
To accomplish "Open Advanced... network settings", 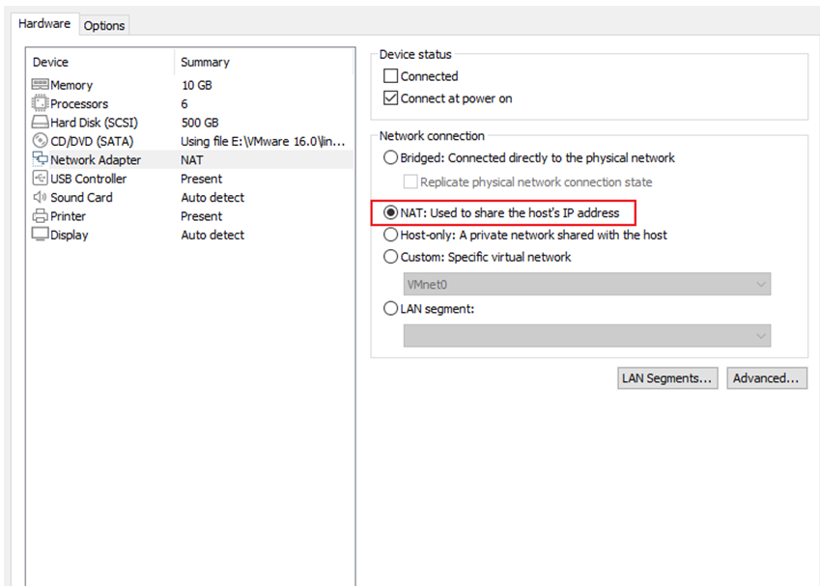I will click(x=766, y=377).
